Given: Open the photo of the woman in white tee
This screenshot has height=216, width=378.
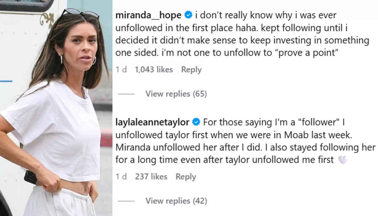Looking at the screenshot, I should point(56,108).
